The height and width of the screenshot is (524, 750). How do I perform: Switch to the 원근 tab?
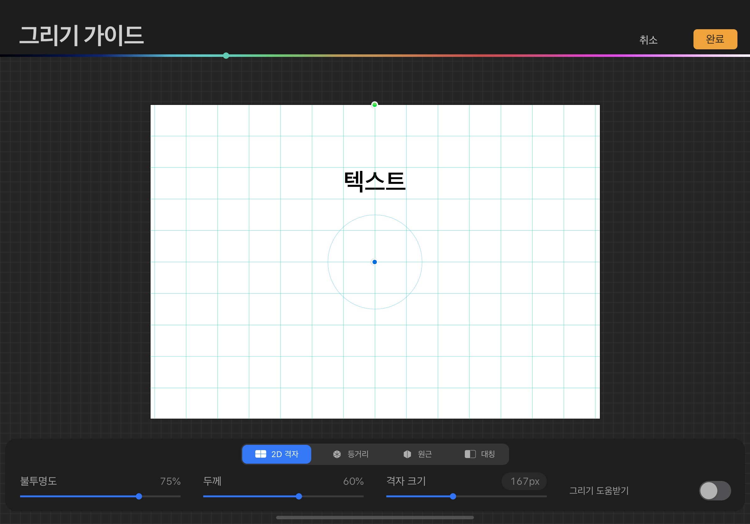(424, 454)
